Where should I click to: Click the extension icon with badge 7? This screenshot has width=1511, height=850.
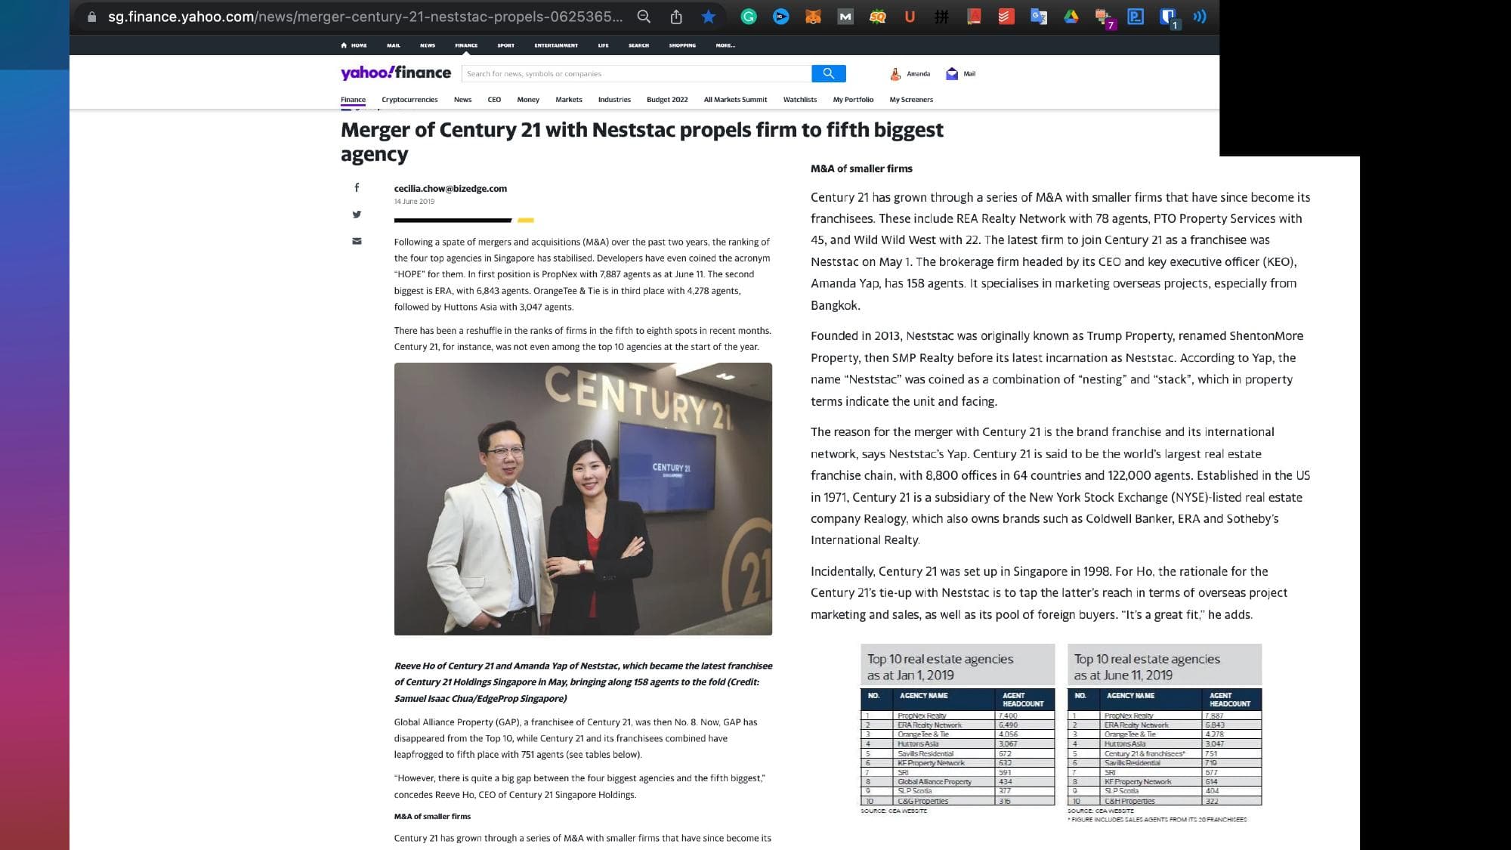pyautogui.click(x=1104, y=18)
